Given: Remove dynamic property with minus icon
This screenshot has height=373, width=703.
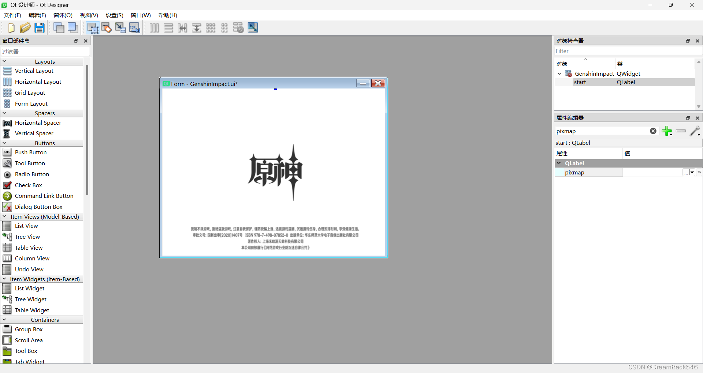Looking at the screenshot, I should [x=681, y=131].
